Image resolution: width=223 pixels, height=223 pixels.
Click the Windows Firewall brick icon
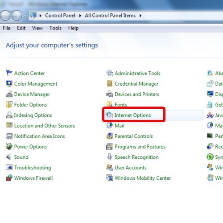click(9, 178)
